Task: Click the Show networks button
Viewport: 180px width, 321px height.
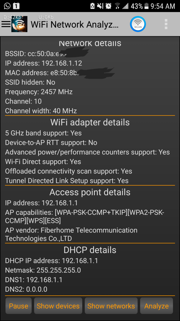Action: click(x=111, y=306)
